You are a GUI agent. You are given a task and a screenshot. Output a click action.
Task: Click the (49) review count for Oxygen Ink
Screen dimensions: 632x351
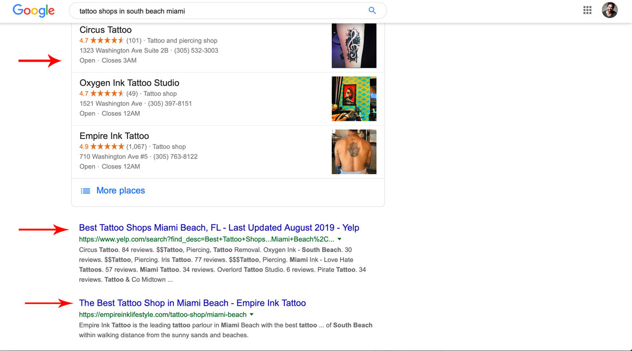(132, 94)
